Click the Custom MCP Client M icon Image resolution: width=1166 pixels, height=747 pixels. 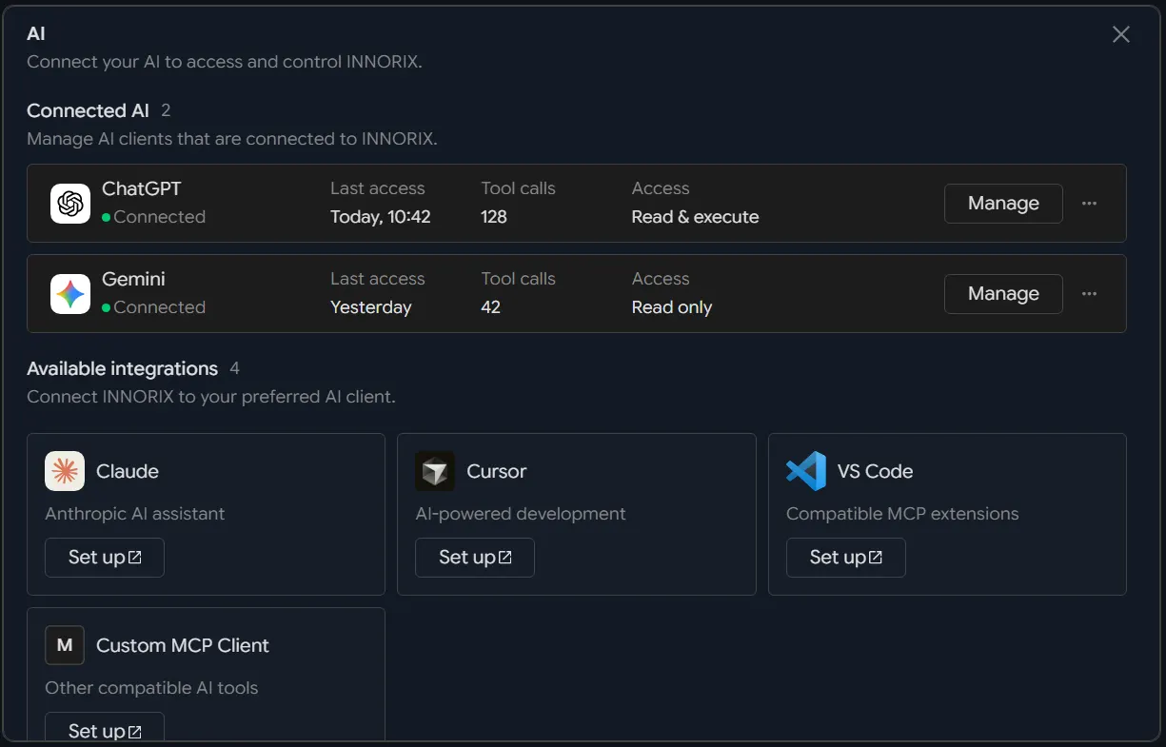(65, 645)
